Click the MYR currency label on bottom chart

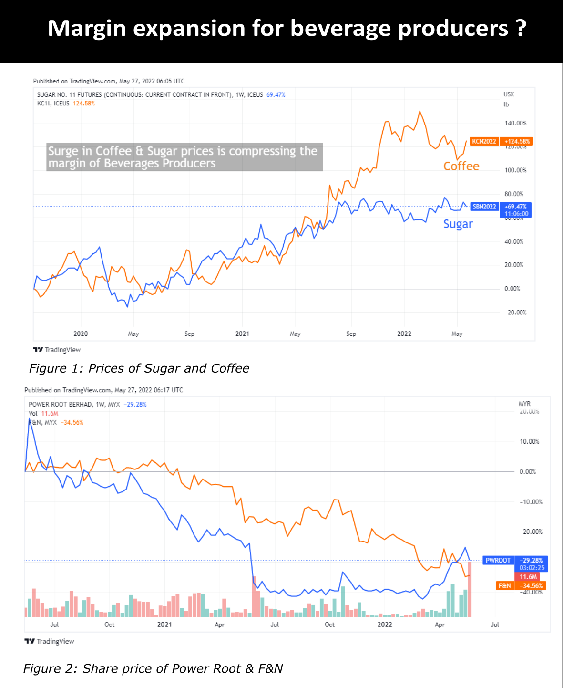[524, 404]
